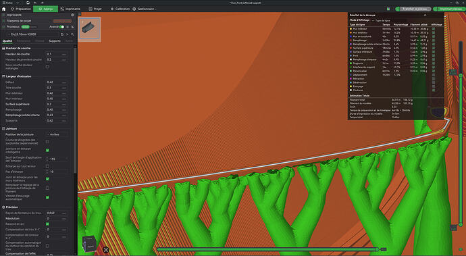Search the process settings
Viewport: 466px width, 256px height.
coord(72,34)
